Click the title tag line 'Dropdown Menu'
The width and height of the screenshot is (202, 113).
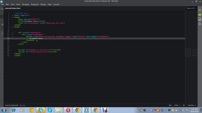point(32,21)
